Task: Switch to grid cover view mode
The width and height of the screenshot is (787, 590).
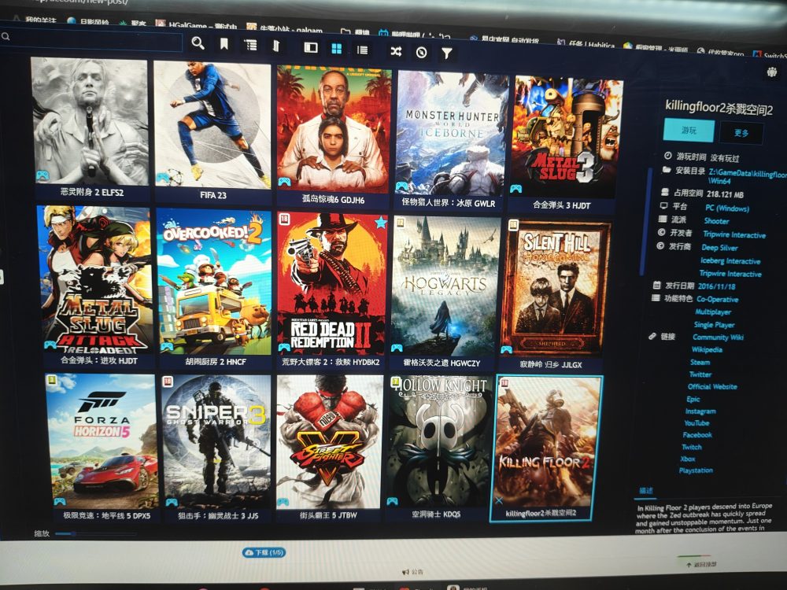Action: coord(336,49)
